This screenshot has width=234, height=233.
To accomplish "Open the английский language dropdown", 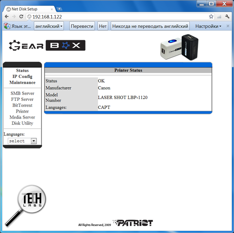I will [49, 26].
